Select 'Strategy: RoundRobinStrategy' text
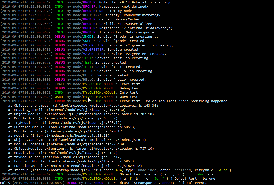 click(132, 15)
